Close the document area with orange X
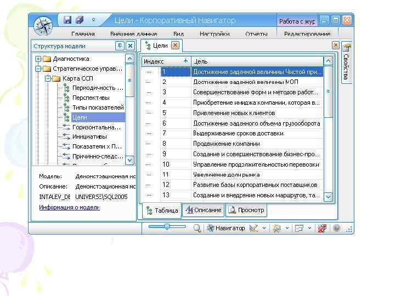 coord(336,45)
